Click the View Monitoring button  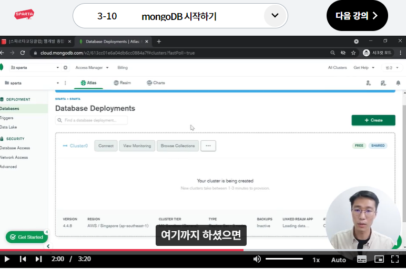pos(137,146)
